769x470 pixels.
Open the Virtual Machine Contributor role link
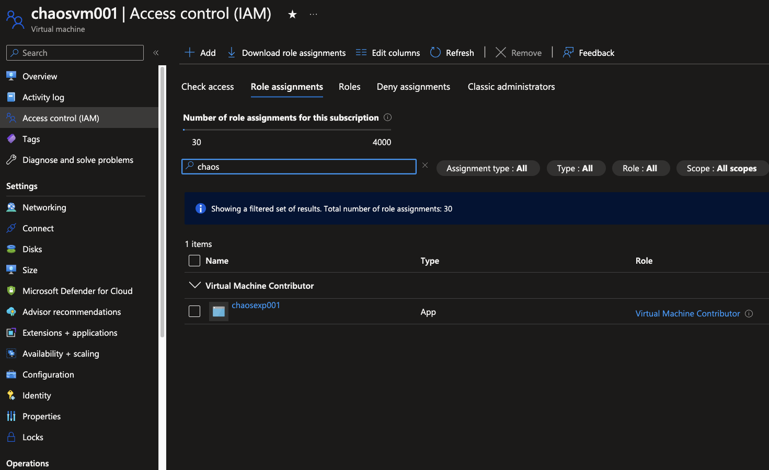[x=687, y=313]
